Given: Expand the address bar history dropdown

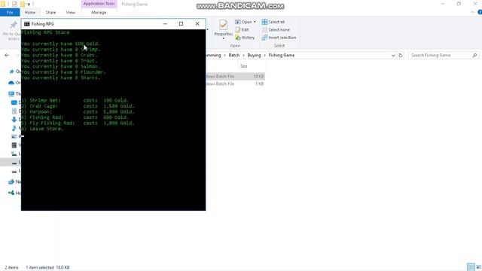Looking at the screenshot, I should 393,55.
